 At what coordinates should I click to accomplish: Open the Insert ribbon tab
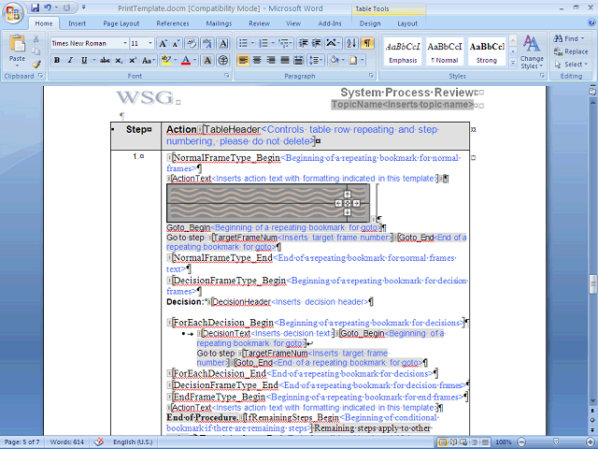[x=77, y=23]
